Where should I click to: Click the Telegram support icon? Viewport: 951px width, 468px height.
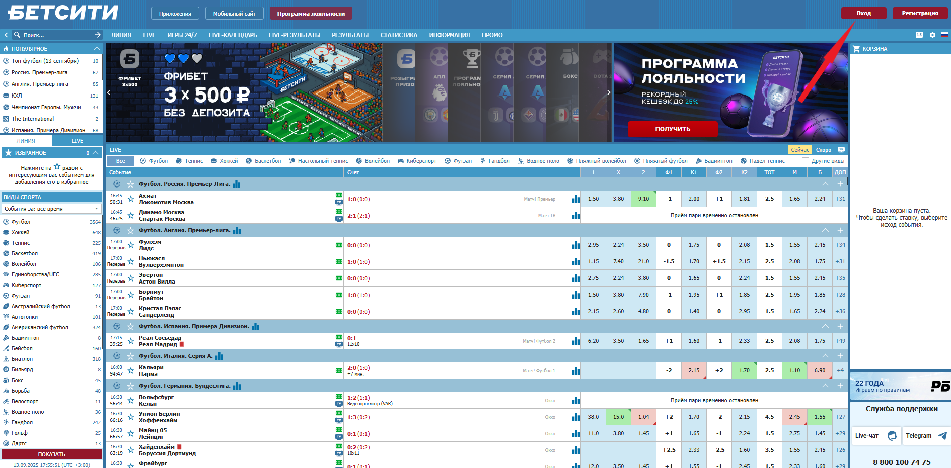tap(942, 436)
